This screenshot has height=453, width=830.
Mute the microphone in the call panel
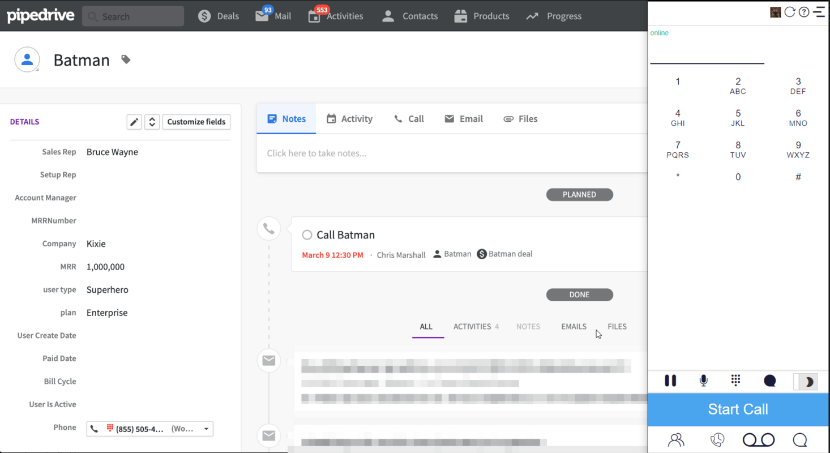[703, 381]
